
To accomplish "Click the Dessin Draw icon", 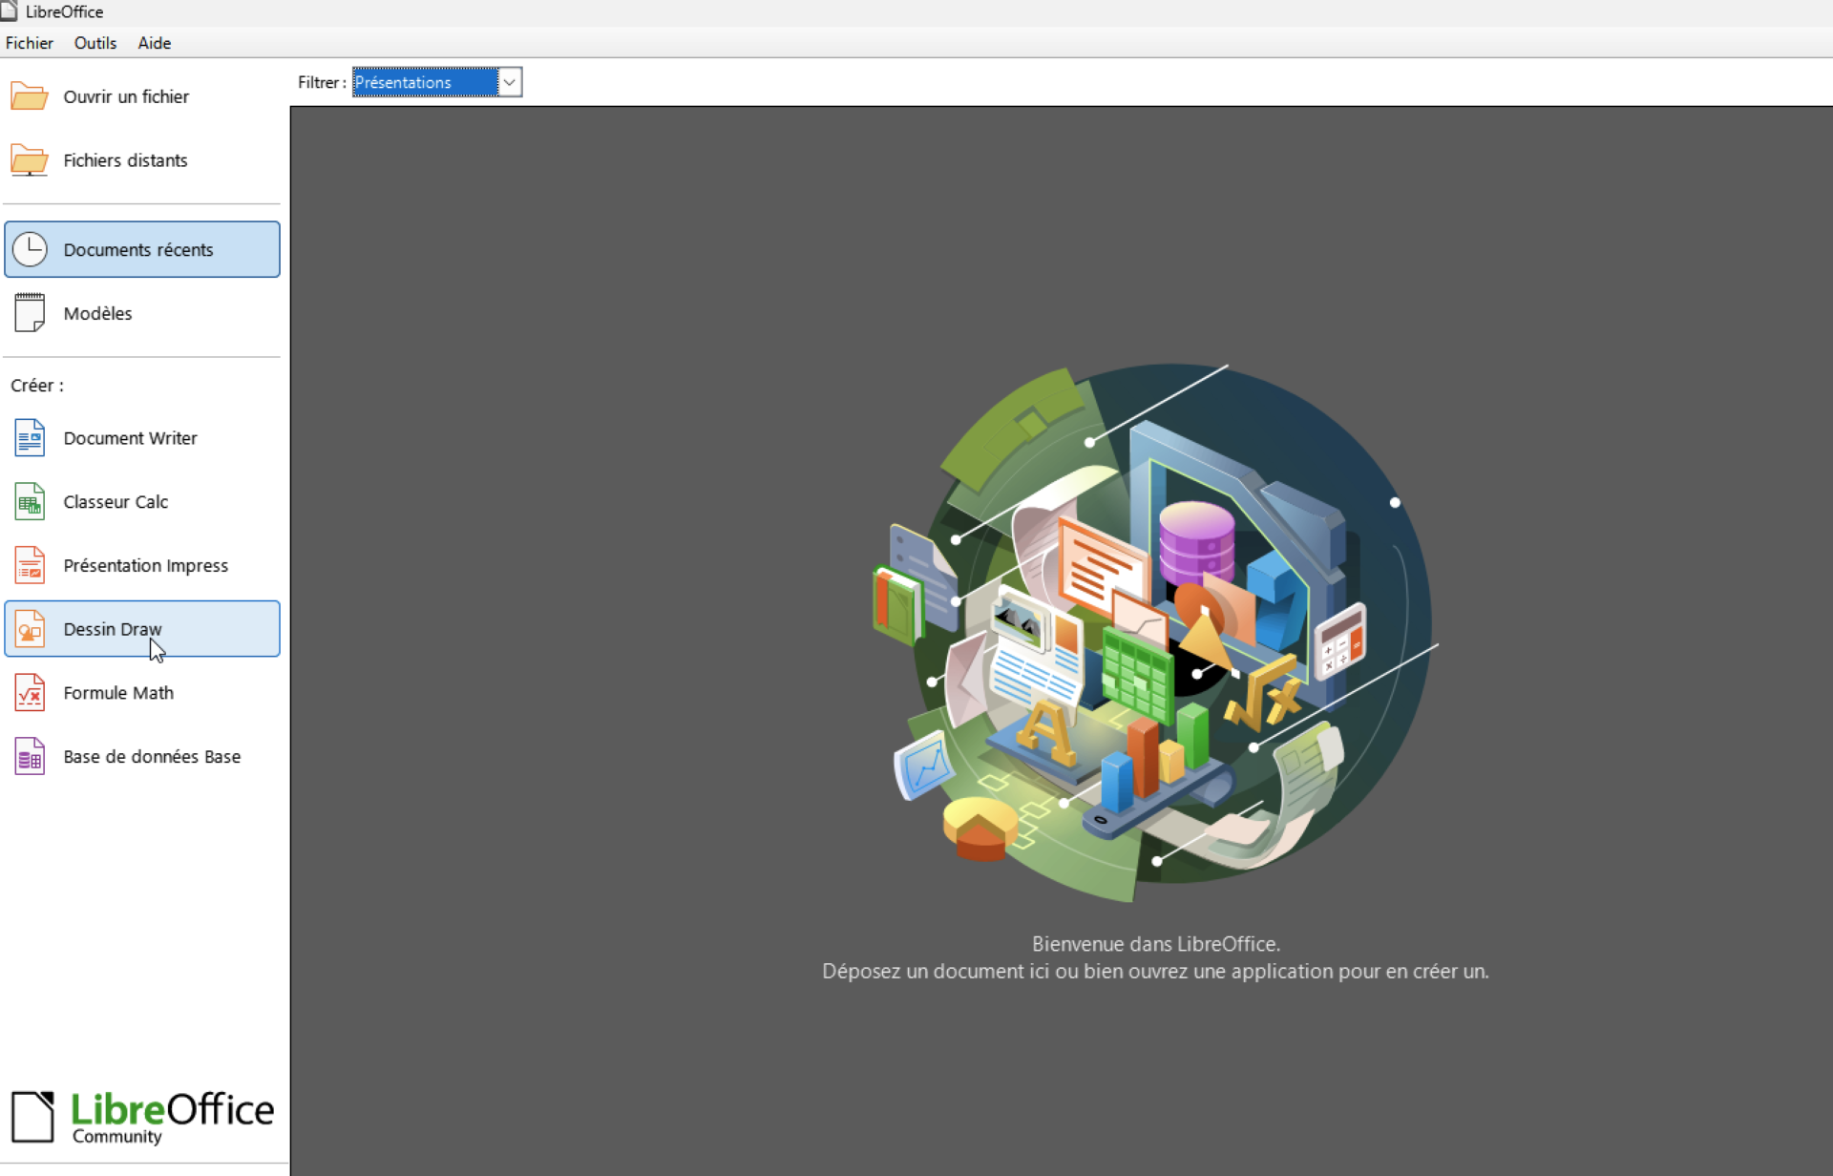I will tap(30, 629).
